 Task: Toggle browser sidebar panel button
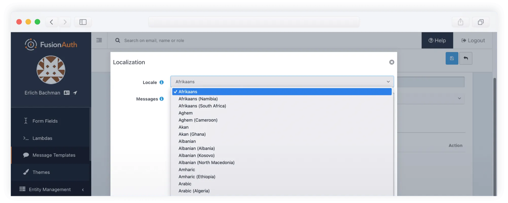83,22
